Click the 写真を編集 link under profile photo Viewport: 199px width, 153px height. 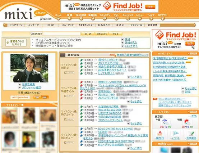(x=28, y=84)
